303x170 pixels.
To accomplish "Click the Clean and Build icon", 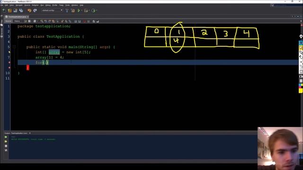I will pyautogui.click(x=73, y=10).
